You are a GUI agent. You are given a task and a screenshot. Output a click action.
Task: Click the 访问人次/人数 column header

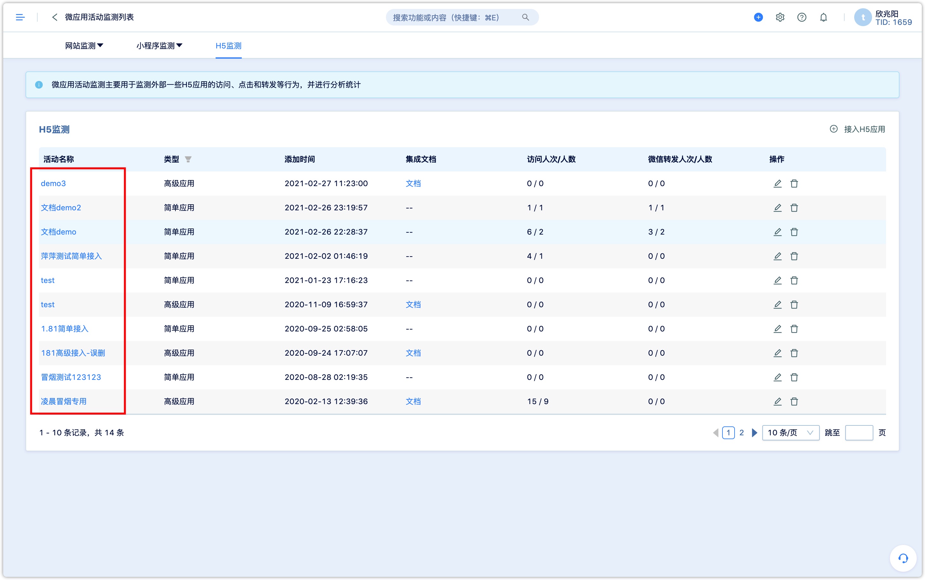coord(551,159)
